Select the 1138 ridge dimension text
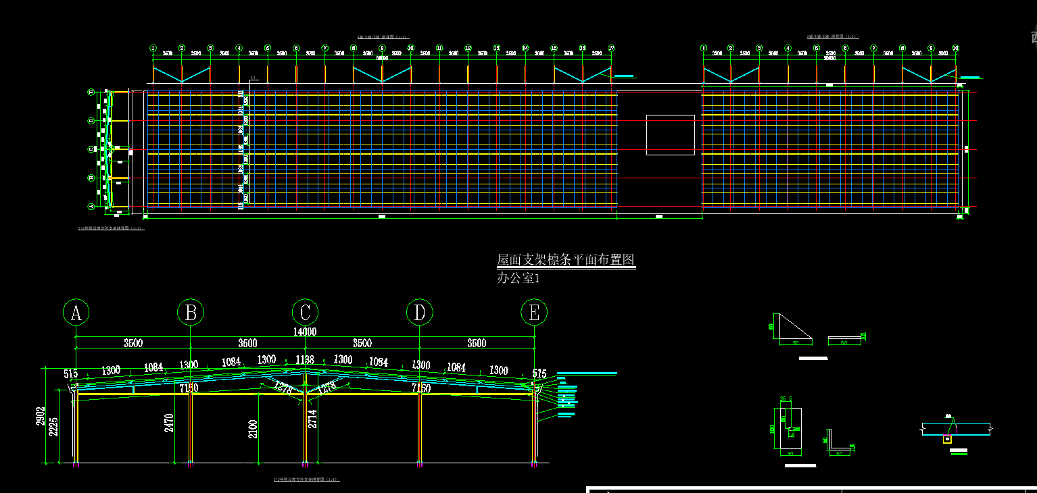1037x493 pixels. (305, 360)
